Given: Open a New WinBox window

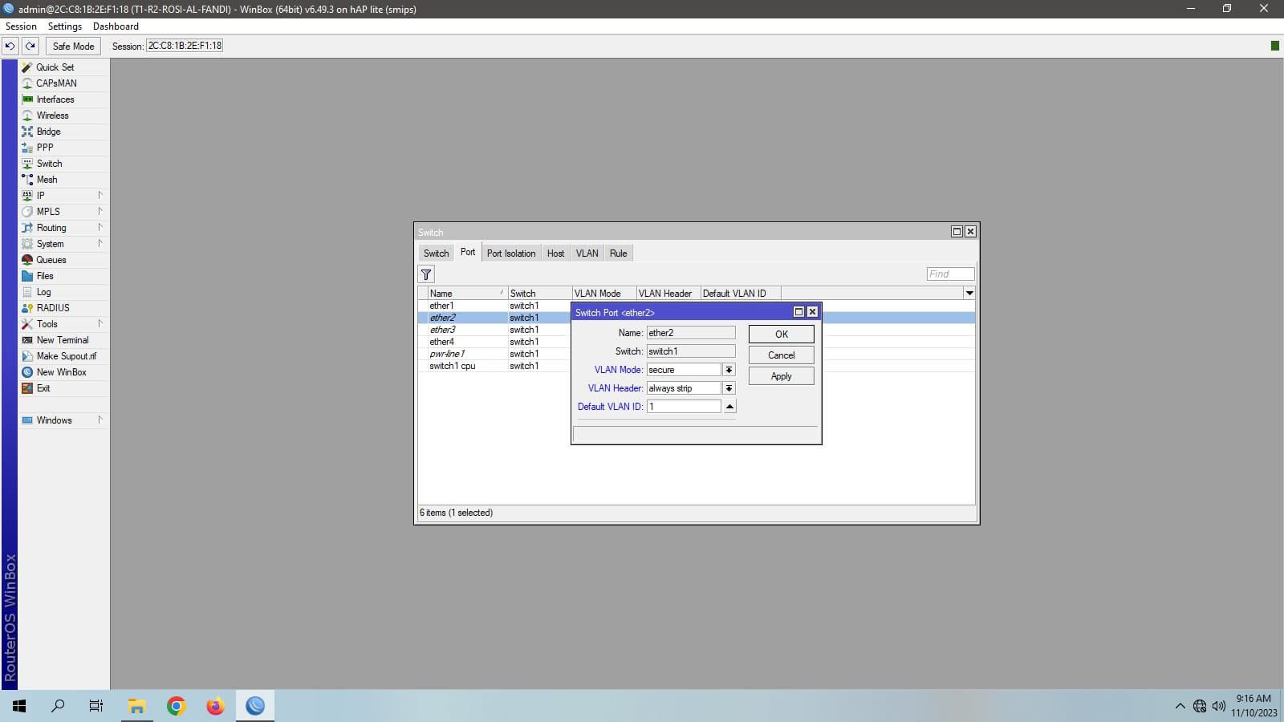Looking at the screenshot, I should [63, 372].
